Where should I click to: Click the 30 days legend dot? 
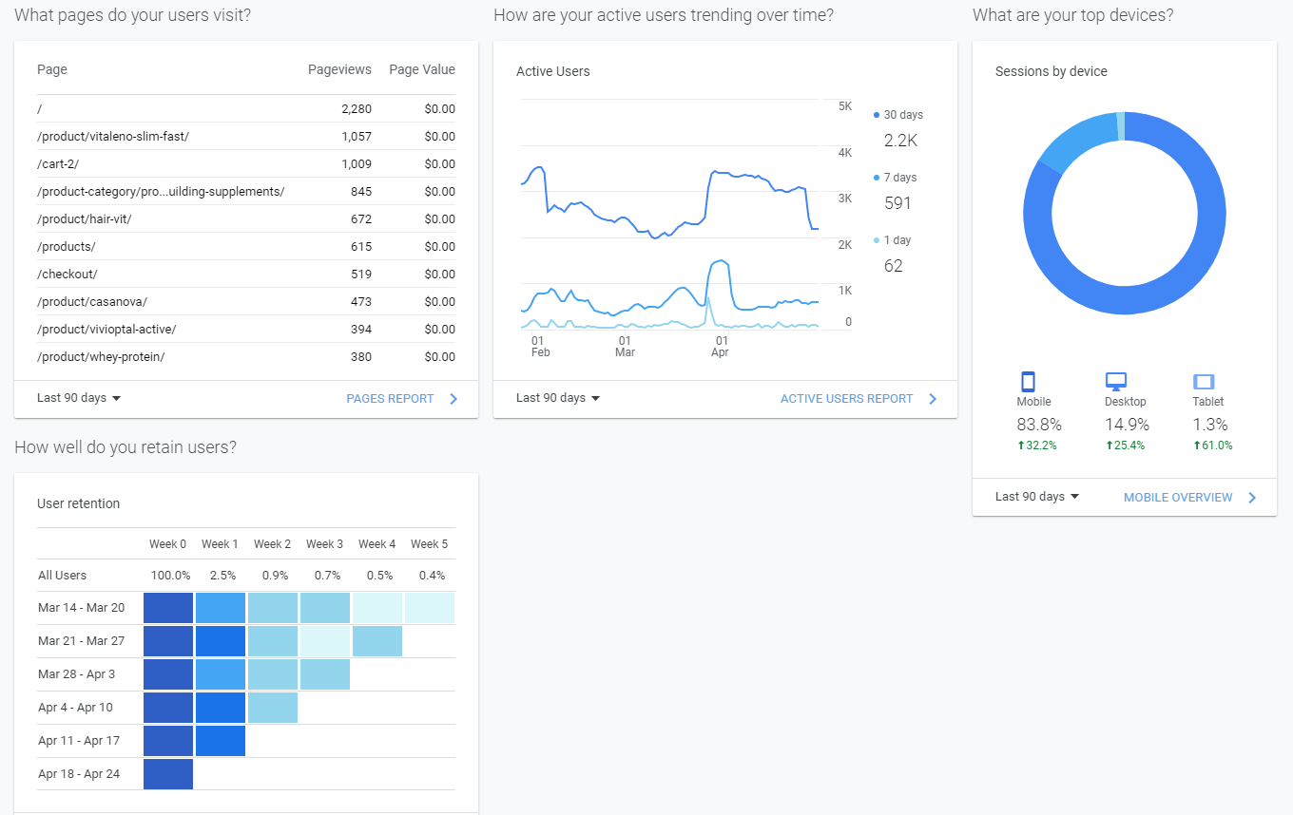(877, 115)
